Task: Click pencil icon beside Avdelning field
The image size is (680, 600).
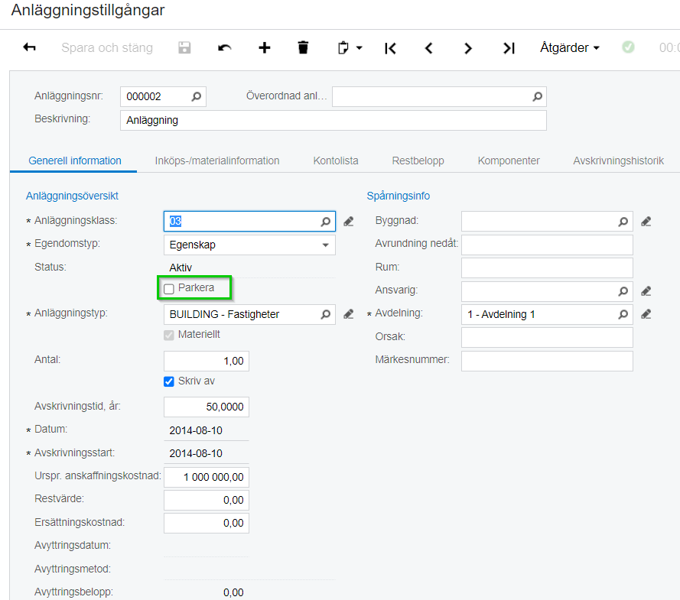Action: pos(646,314)
